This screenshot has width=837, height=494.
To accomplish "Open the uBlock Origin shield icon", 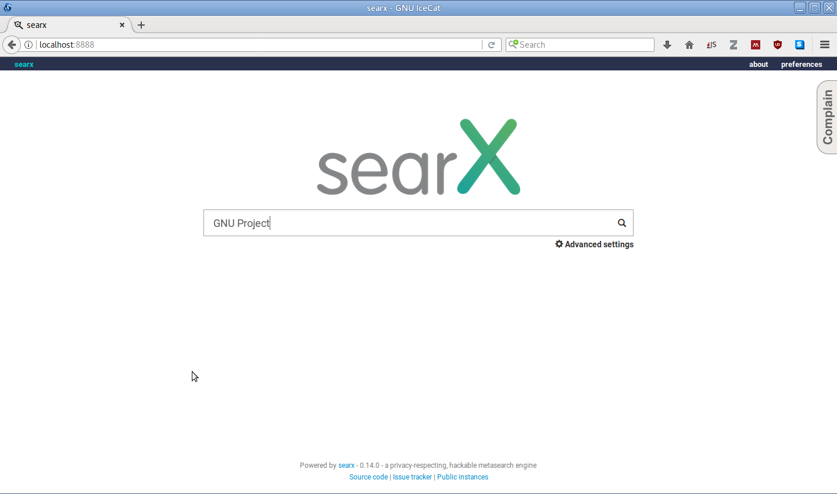I will pyautogui.click(x=778, y=45).
